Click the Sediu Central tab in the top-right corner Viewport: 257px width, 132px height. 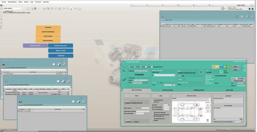pos(241,5)
